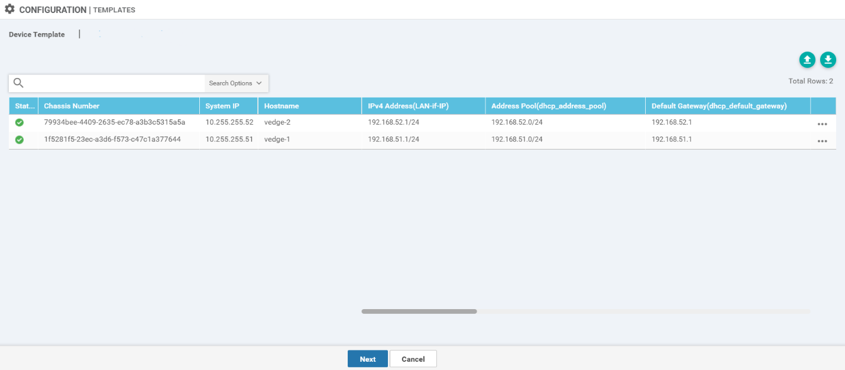Click the green status check for vedge-1
845x370 pixels.
pyautogui.click(x=20, y=139)
